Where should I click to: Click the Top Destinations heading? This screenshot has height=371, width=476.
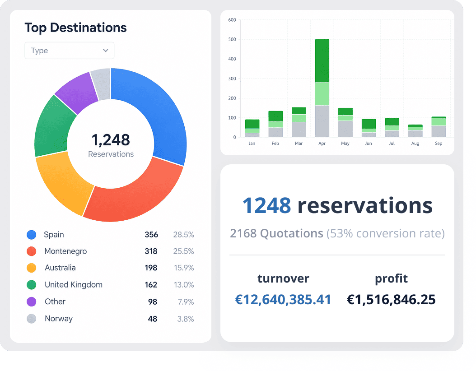(x=75, y=28)
